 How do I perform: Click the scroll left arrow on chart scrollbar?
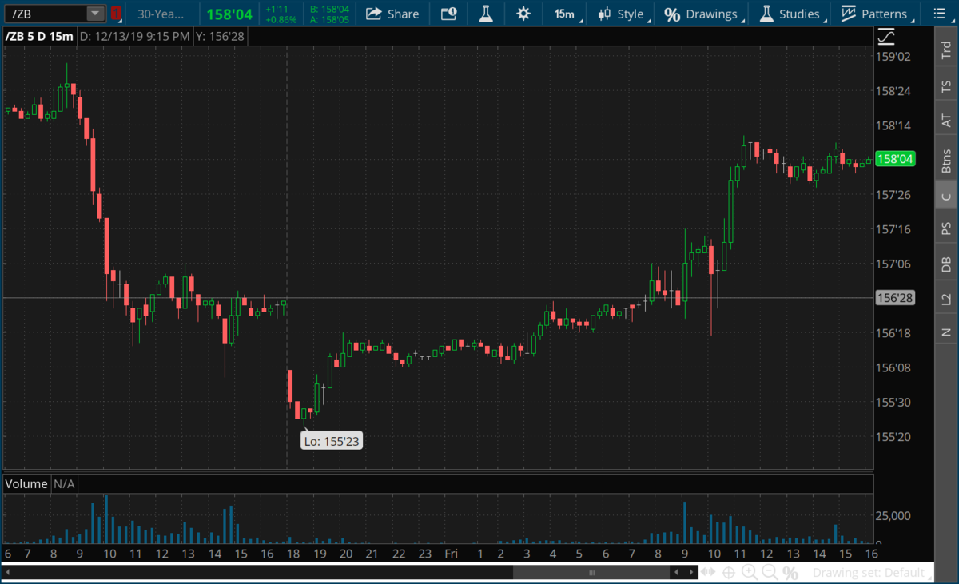click(678, 572)
